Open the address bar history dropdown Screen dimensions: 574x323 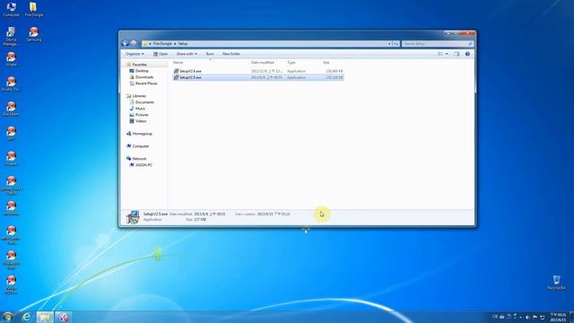[389, 44]
